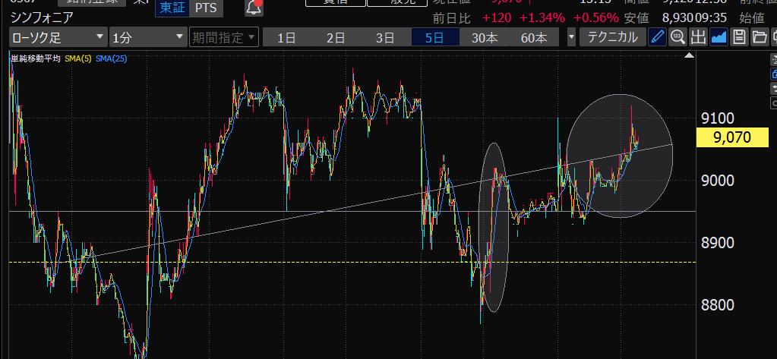Select the pencil drawing tool icon

(x=658, y=37)
